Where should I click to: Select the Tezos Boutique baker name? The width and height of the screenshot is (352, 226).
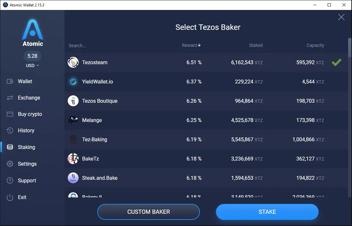100,101
